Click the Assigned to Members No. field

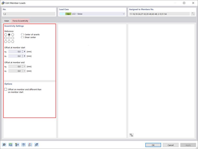[159, 14]
